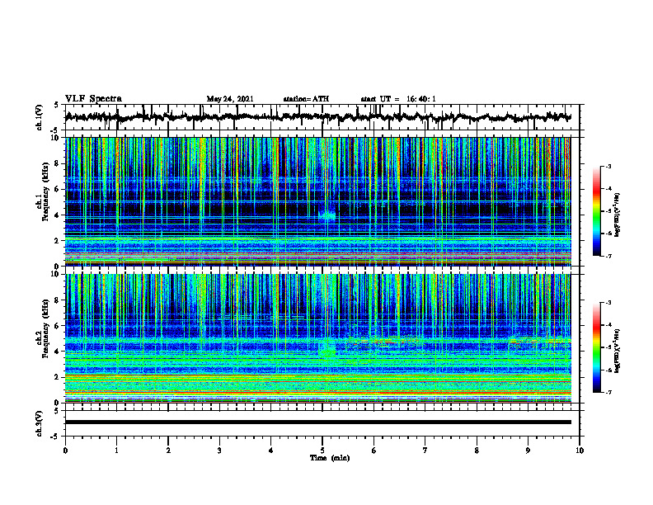Click time axis tick label "6"
This screenshot has width=653, height=505.
pos(374,451)
